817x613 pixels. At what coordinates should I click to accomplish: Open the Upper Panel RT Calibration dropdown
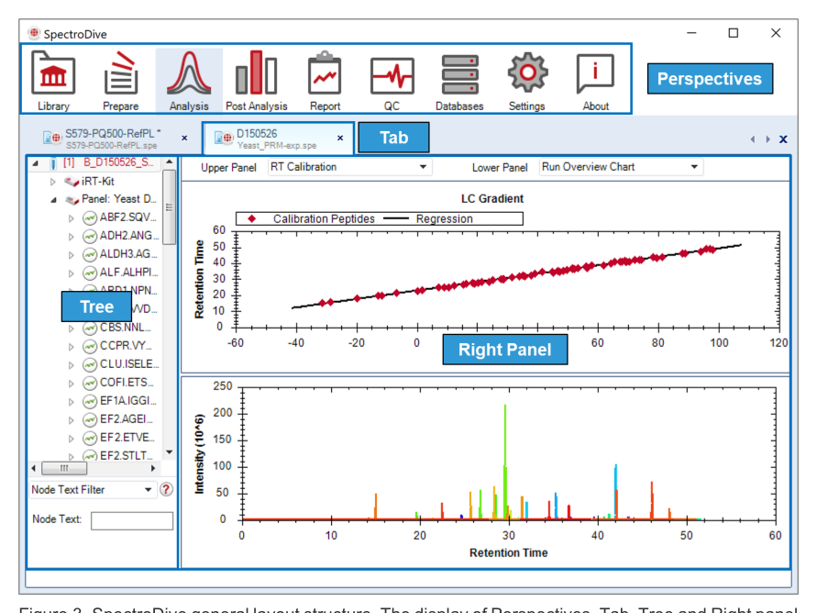point(349,167)
